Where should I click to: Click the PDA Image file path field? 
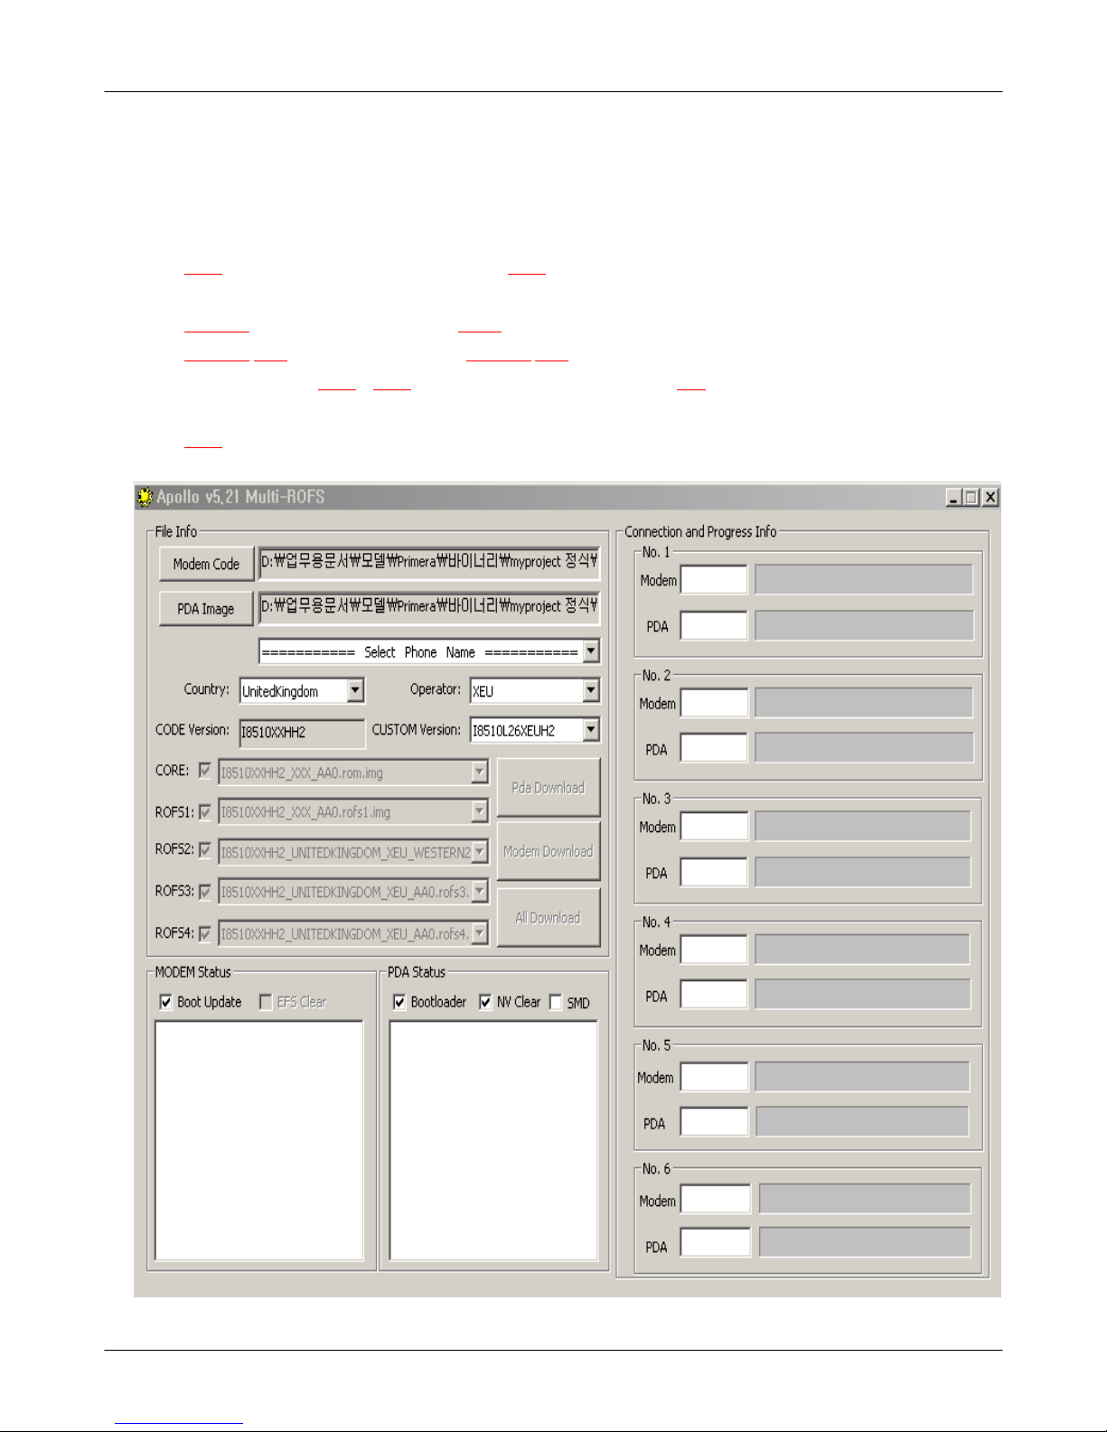428,607
